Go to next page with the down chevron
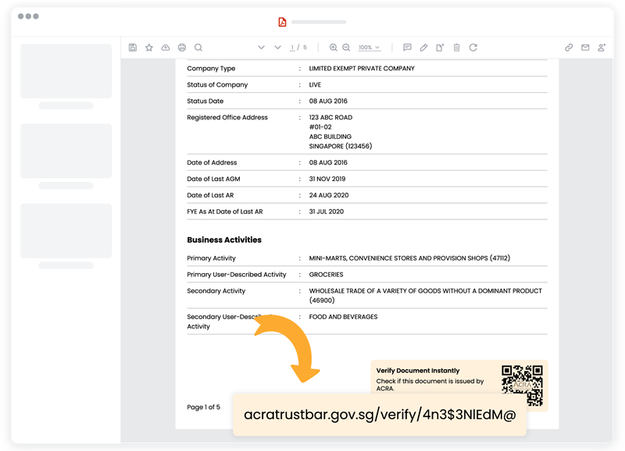The image size is (625, 451). point(277,47)
